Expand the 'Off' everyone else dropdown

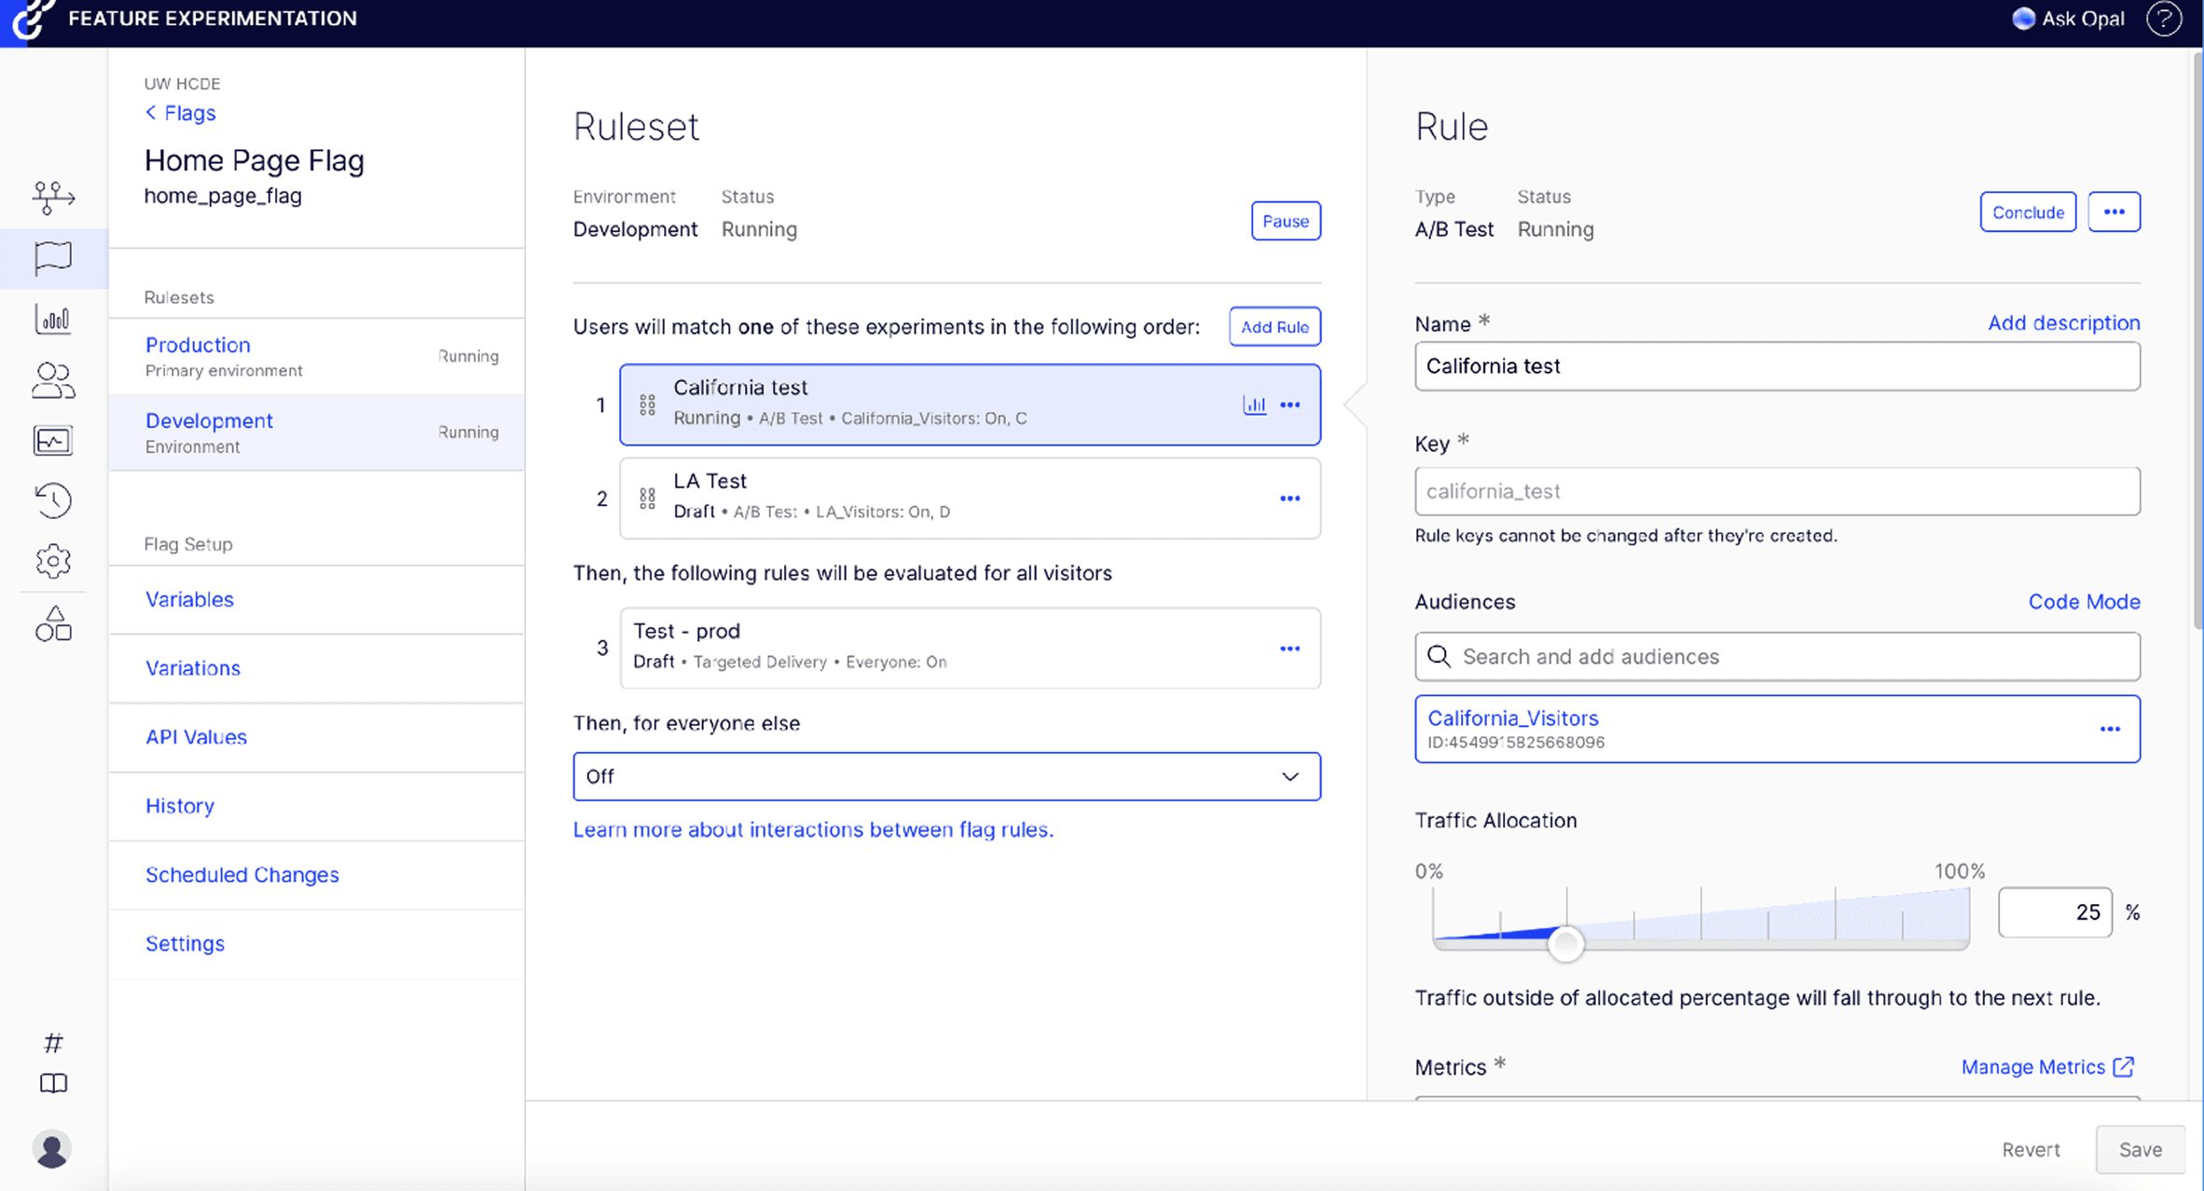point(946,776)
